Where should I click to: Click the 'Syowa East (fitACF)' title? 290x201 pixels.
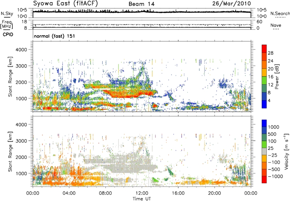65,4
